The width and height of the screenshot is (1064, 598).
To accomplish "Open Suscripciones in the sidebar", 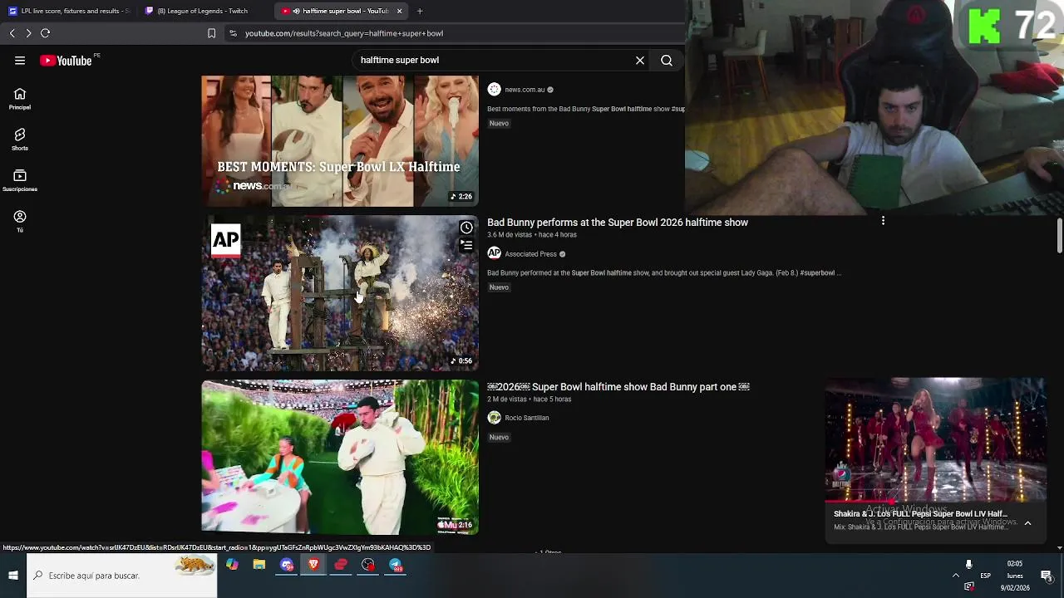I will pos(20,180).
